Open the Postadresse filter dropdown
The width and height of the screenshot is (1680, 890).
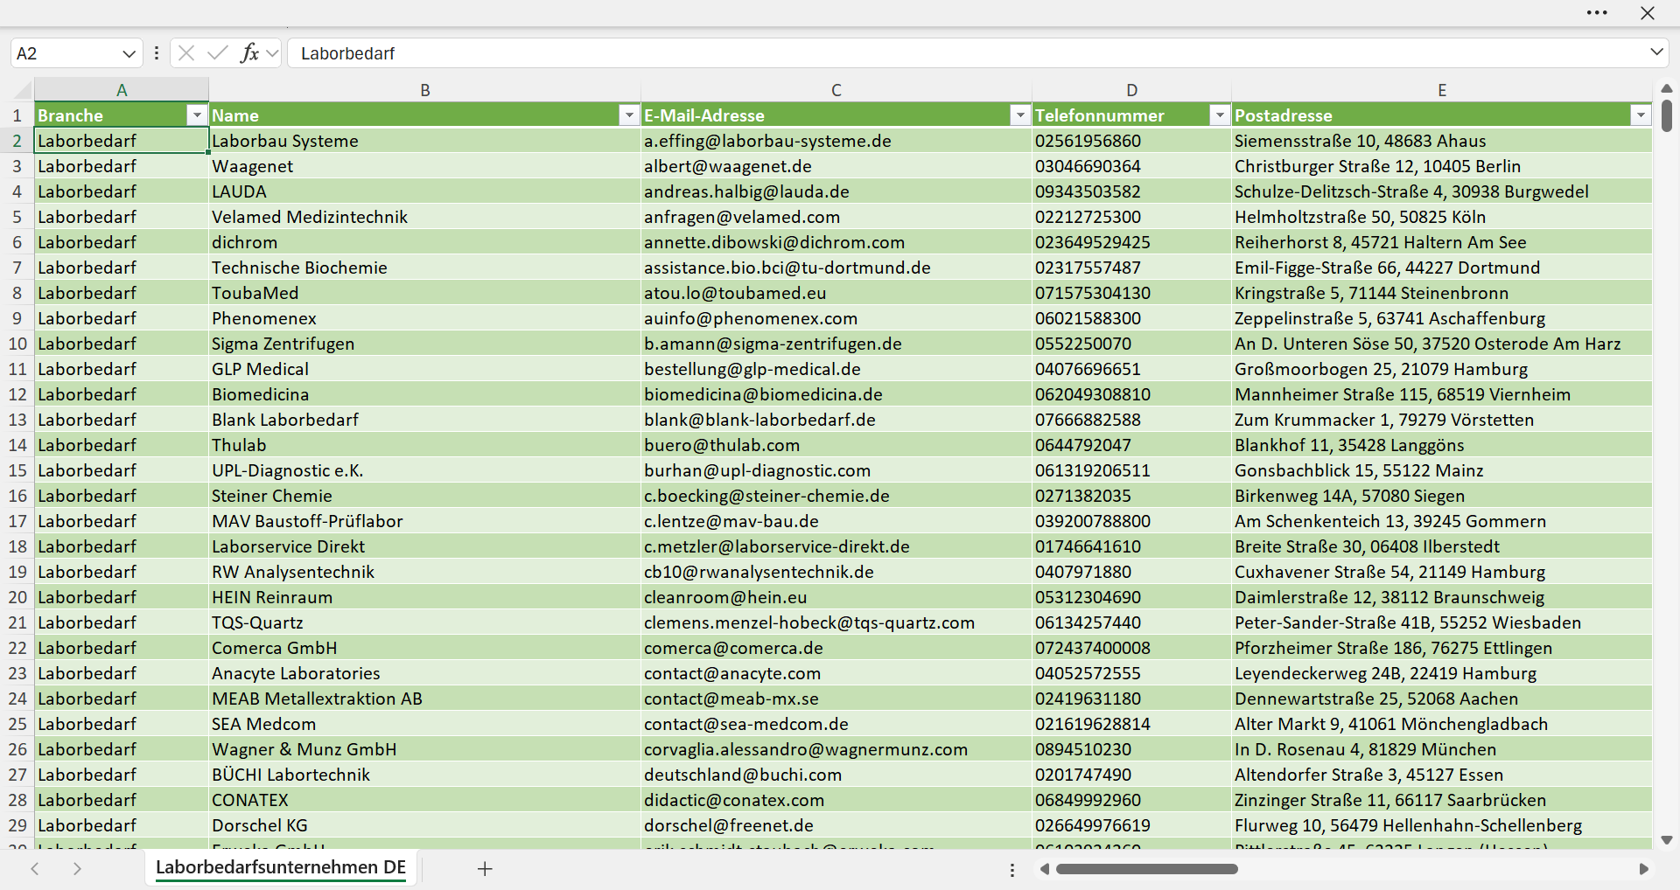(1641, 115)
